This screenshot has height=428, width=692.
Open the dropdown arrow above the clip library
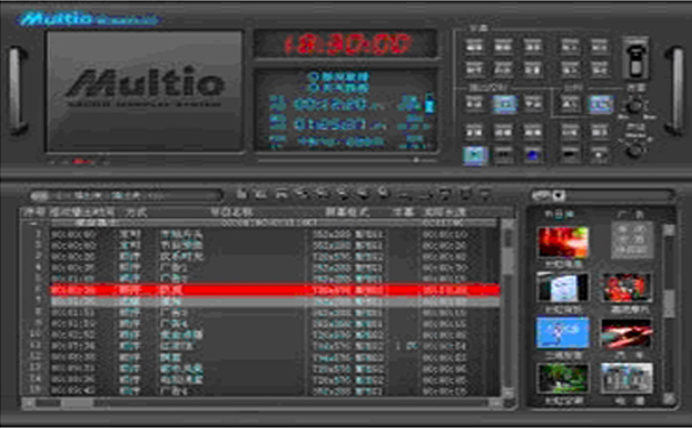[x=558, y=195]
